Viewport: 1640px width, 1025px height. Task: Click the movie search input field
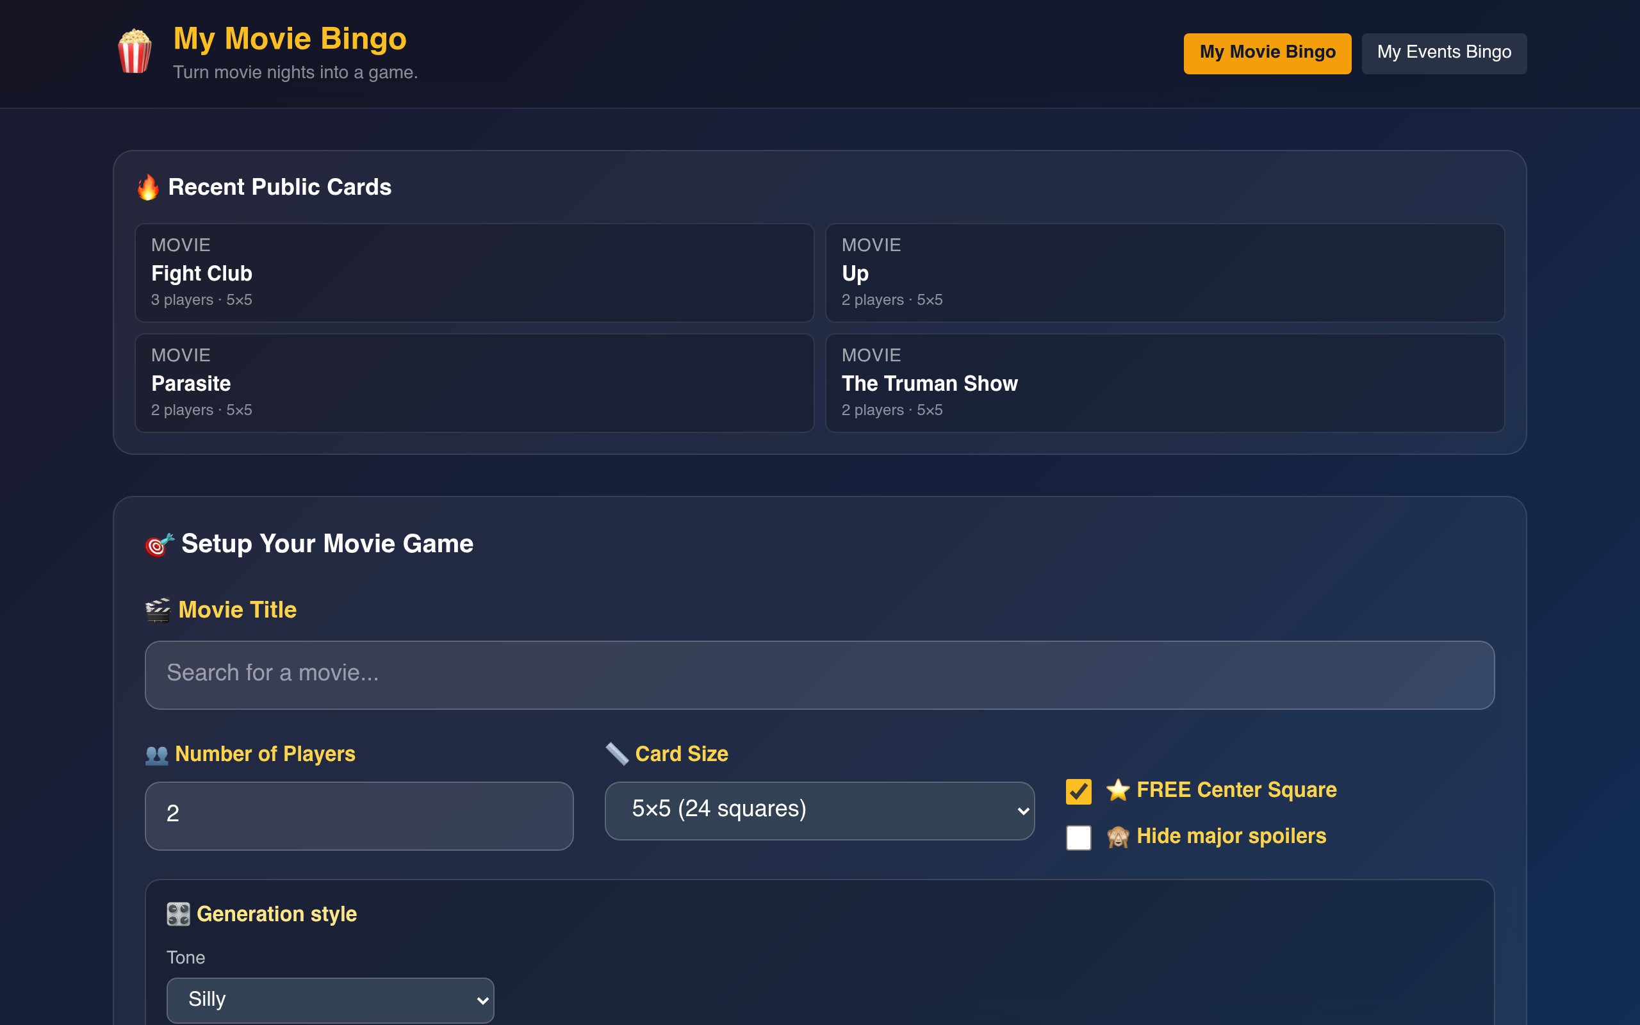(x=819, y=675)
